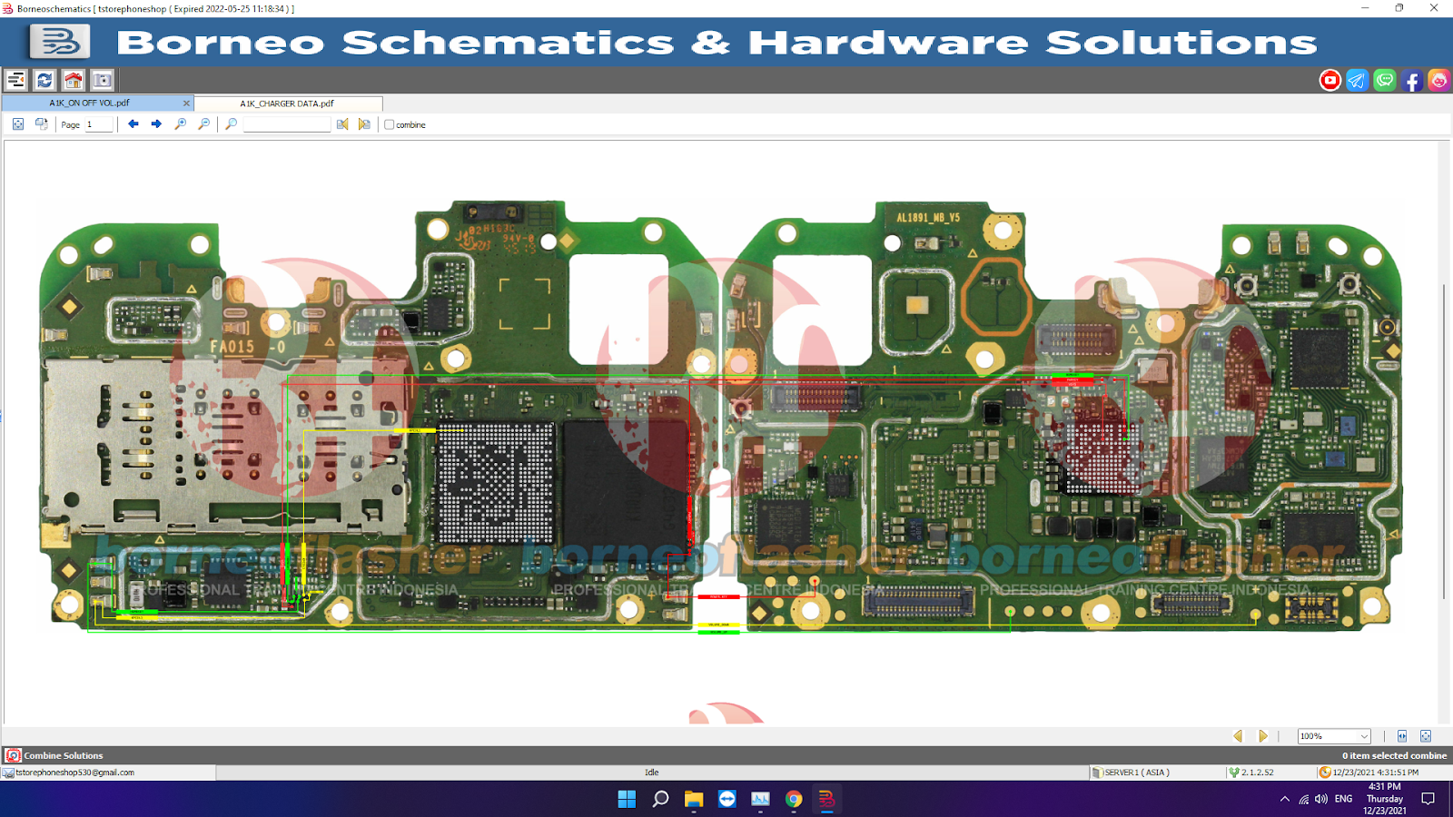
Task: Open the Facebook social icon
Action: click(x=1411, y=80)
